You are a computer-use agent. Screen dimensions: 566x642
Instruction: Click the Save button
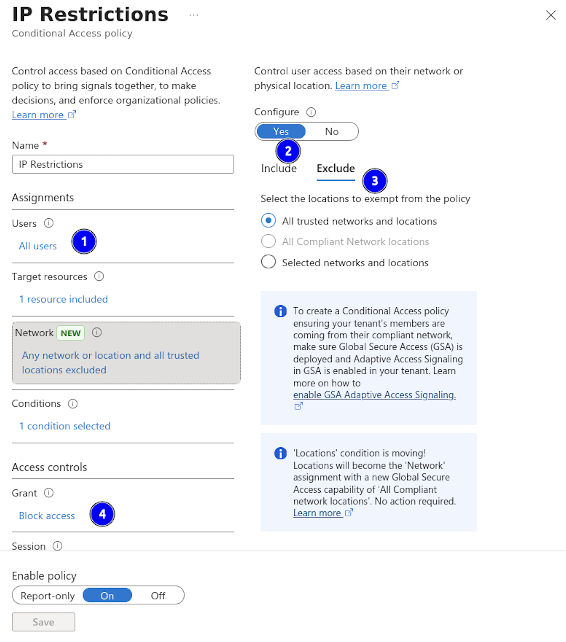coord(43,622)
